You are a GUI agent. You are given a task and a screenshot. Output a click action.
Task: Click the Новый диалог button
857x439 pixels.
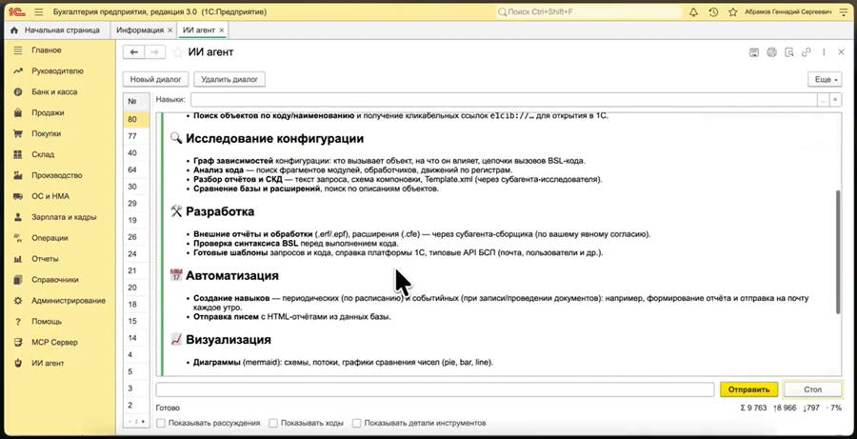[x=156, y=79]
